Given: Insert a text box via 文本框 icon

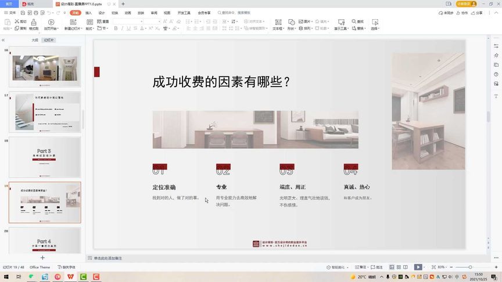Looking at the screenshot, I should [x=278, y=22].
